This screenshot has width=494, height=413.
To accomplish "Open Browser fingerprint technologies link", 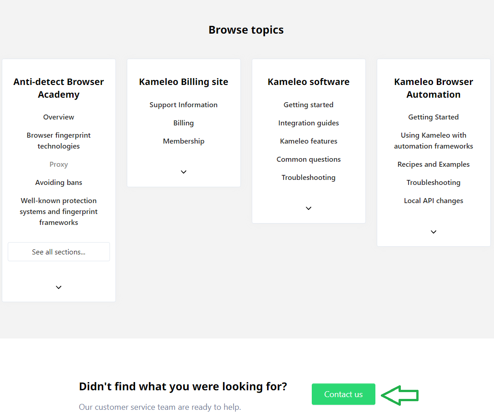I will pos(59,140).
